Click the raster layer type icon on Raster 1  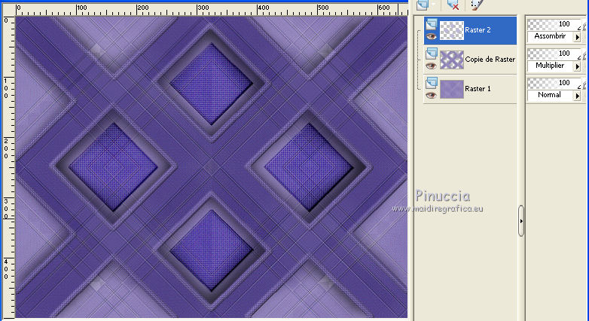431,83
